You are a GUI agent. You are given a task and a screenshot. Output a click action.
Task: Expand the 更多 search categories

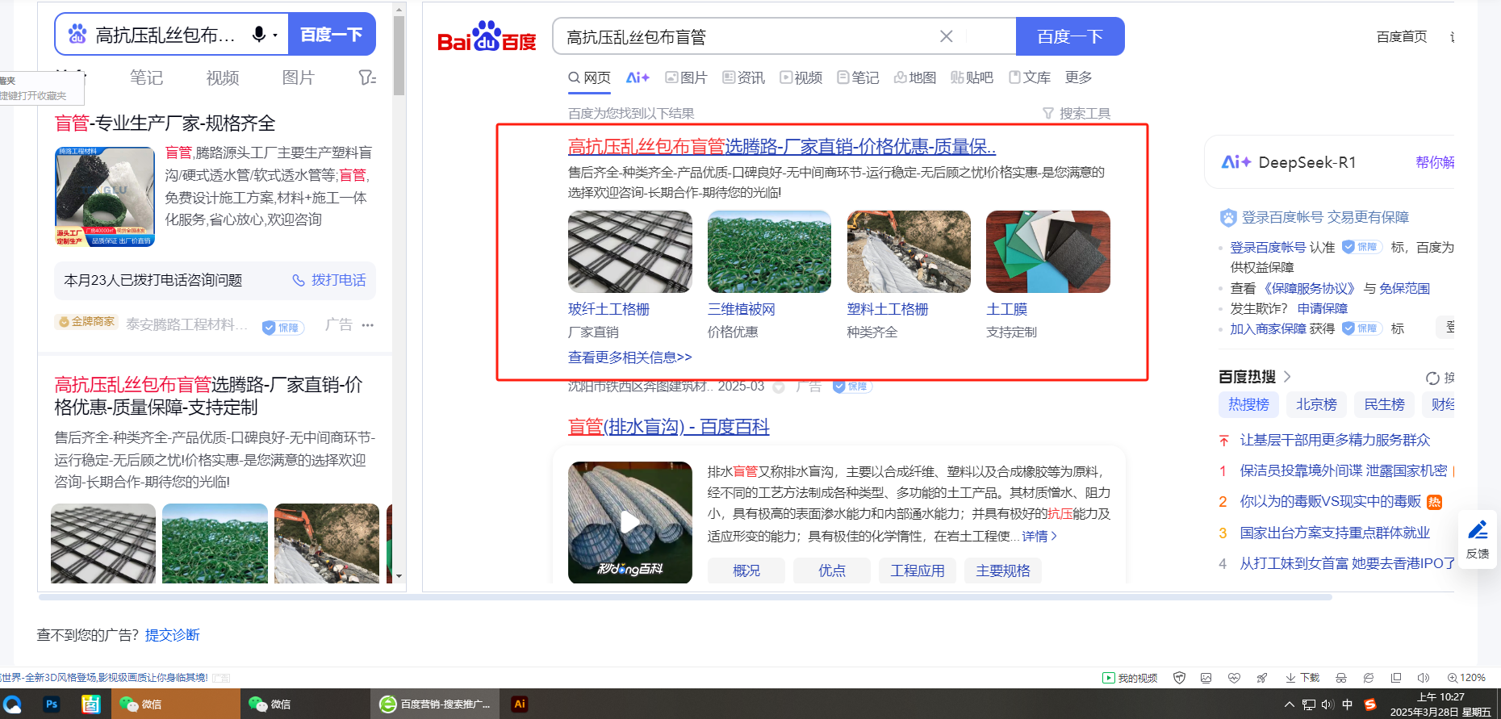click(1079, 77)
